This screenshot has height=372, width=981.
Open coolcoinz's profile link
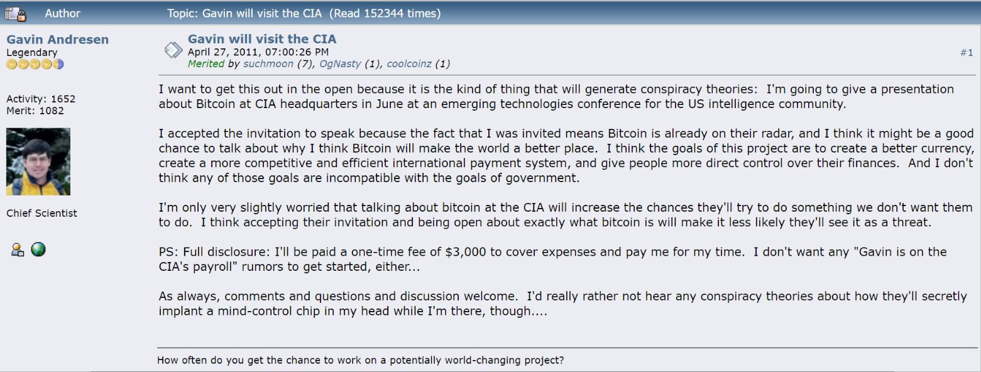[409, 63]
